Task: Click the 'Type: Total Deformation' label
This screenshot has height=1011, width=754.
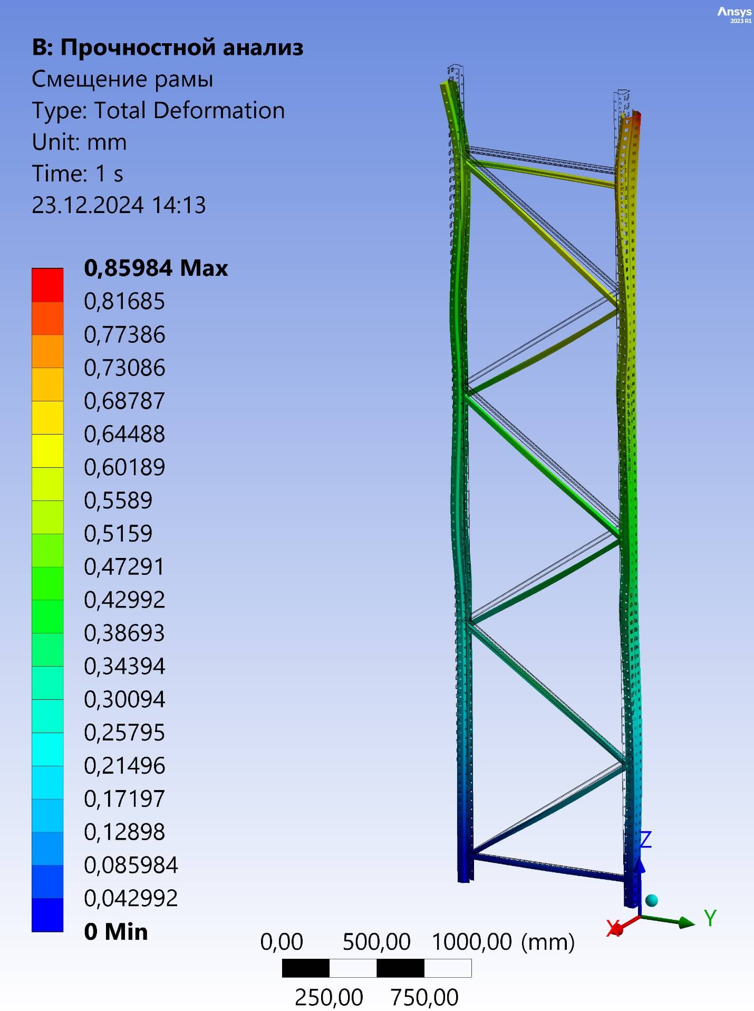Action: point(158,111)
